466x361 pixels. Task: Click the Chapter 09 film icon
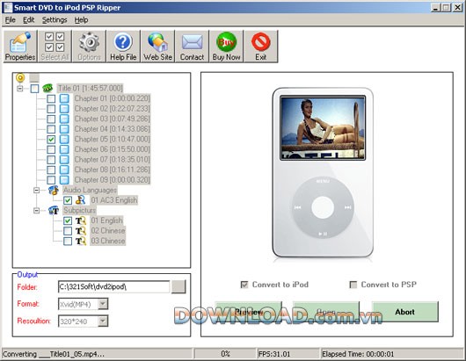click(64, 179)
